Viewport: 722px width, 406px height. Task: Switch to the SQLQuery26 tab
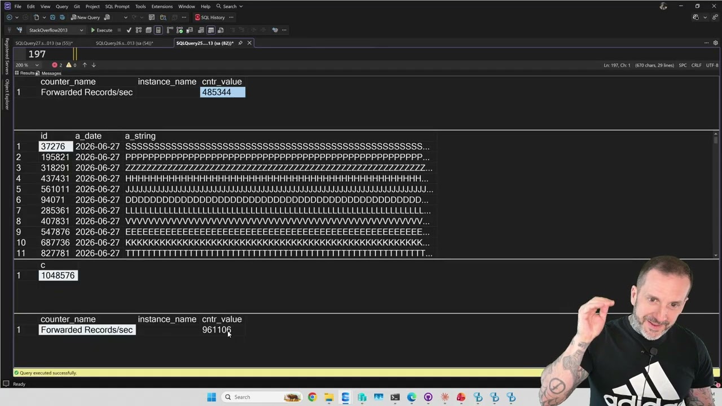[x=124, y=43]
